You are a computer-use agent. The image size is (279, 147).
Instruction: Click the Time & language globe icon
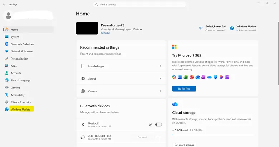(6, 80)
